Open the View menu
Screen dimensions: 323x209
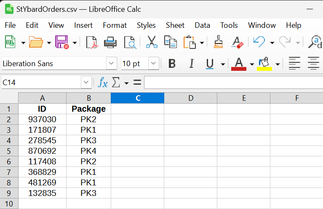tap(56, 25)
